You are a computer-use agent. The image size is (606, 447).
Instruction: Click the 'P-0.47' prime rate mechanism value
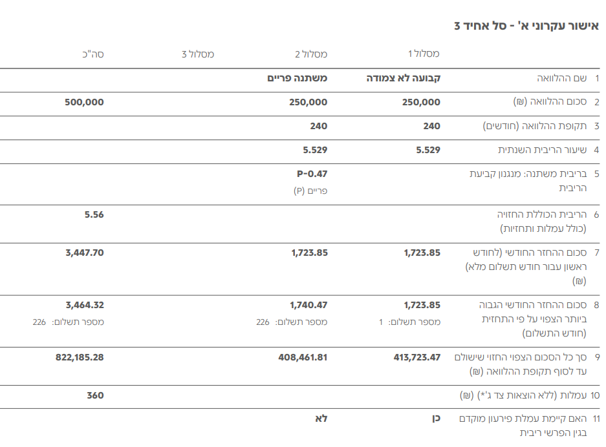click(312, 174)
